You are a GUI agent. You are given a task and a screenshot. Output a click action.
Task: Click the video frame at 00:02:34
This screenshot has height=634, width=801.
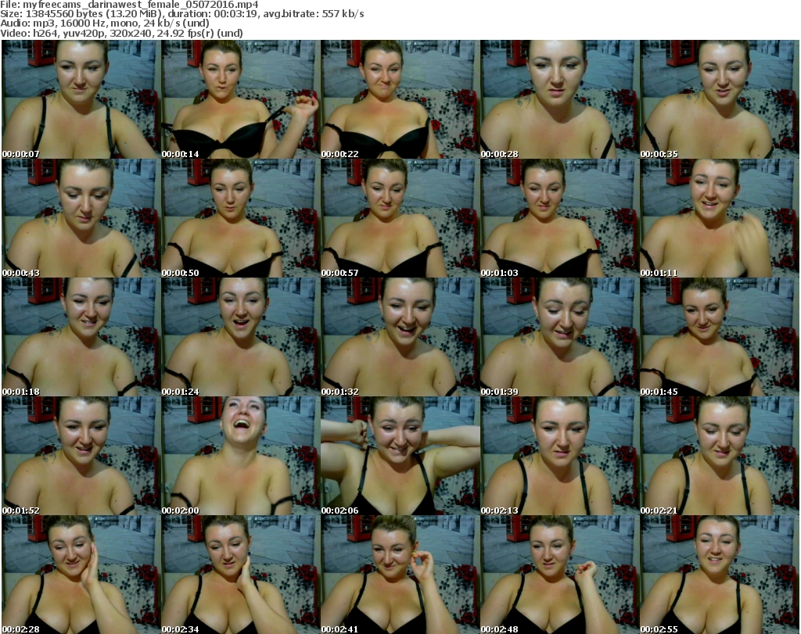(241, 575)
